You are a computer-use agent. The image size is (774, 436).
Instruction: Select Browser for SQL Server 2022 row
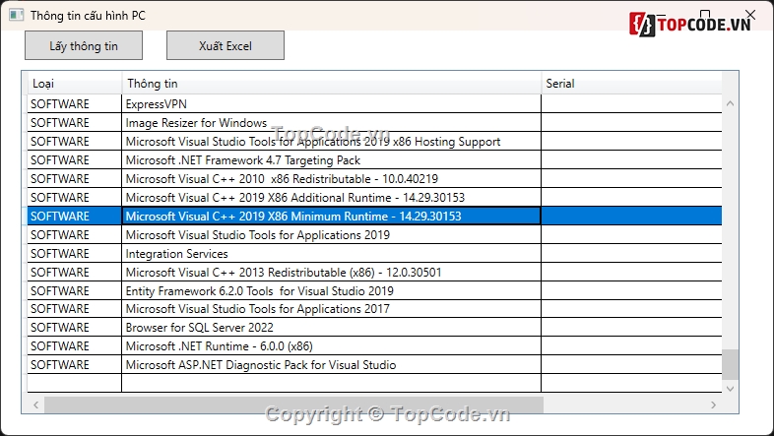(x=374, y=328)
